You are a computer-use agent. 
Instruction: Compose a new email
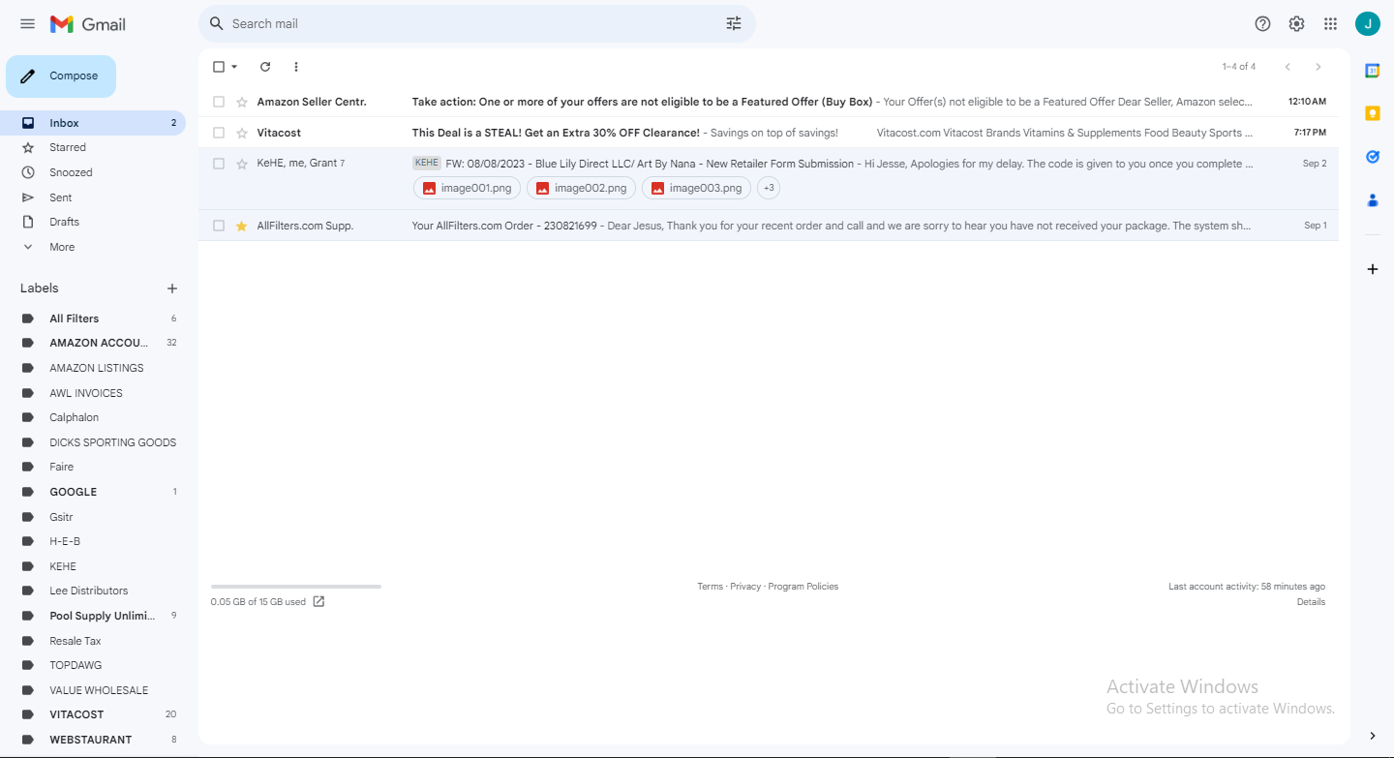[61, 76]
